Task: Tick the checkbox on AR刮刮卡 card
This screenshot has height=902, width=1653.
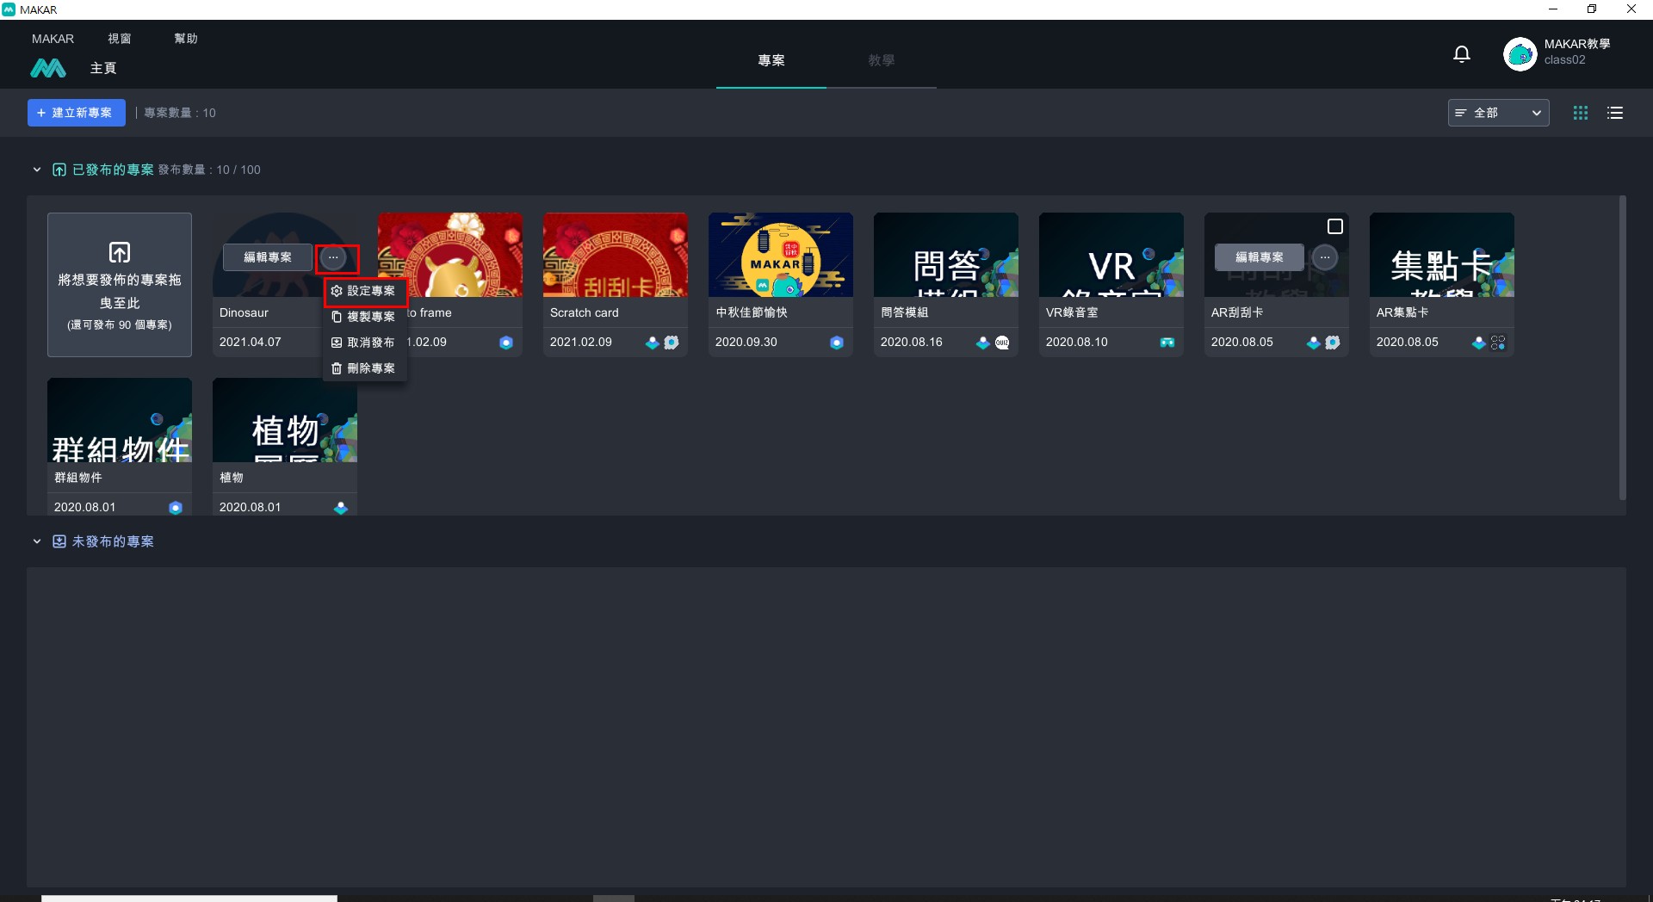Action: point(1335,226)
